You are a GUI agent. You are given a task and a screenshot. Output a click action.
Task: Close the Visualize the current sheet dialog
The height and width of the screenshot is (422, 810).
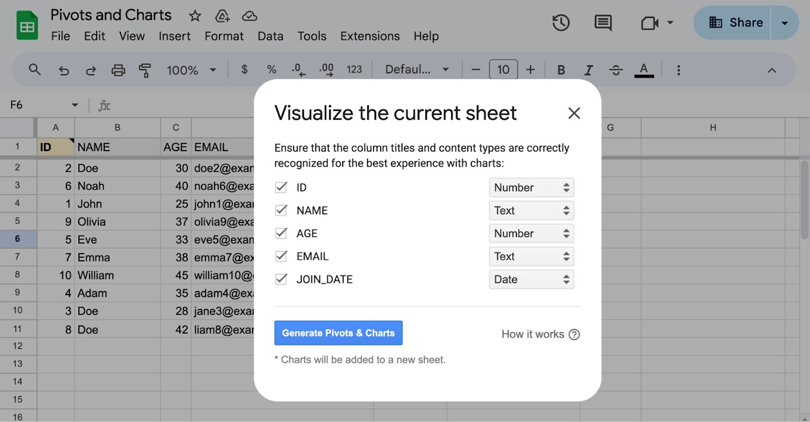[574, 113]
